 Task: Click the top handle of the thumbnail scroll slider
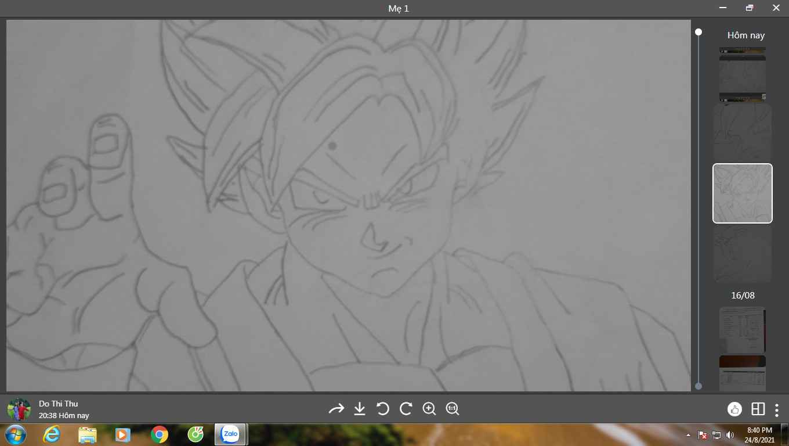(x=698, y=32)
